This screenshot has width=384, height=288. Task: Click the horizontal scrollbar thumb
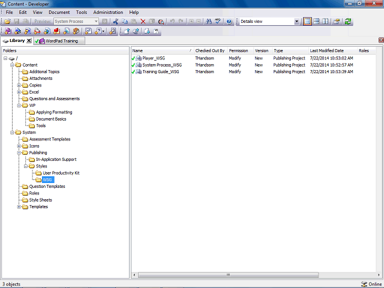coord(228,275)
